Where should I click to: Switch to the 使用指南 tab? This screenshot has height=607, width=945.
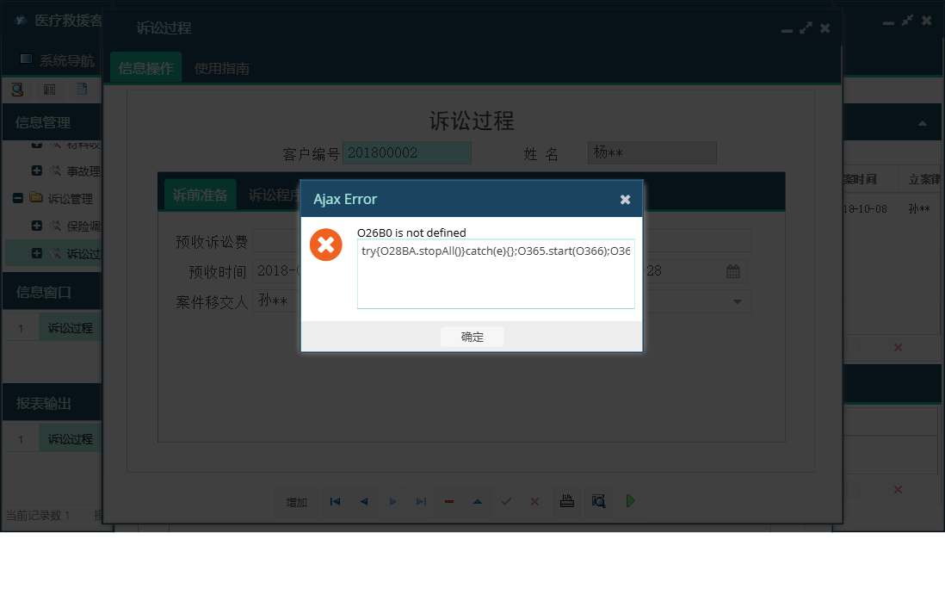coord(222,67)
